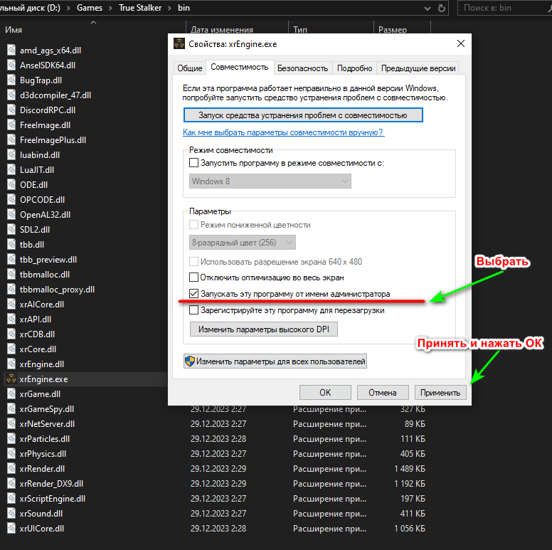Click chevron between True Stalker and bin

(x=170, y=8)
